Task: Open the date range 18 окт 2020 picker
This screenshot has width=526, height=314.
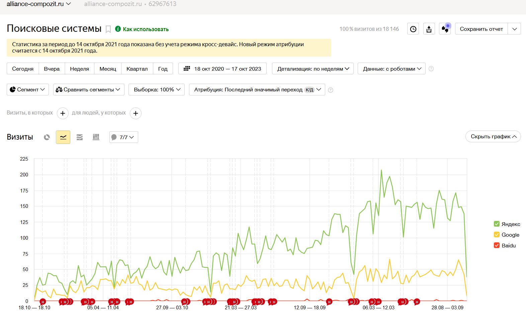Action: click(223, 69)
